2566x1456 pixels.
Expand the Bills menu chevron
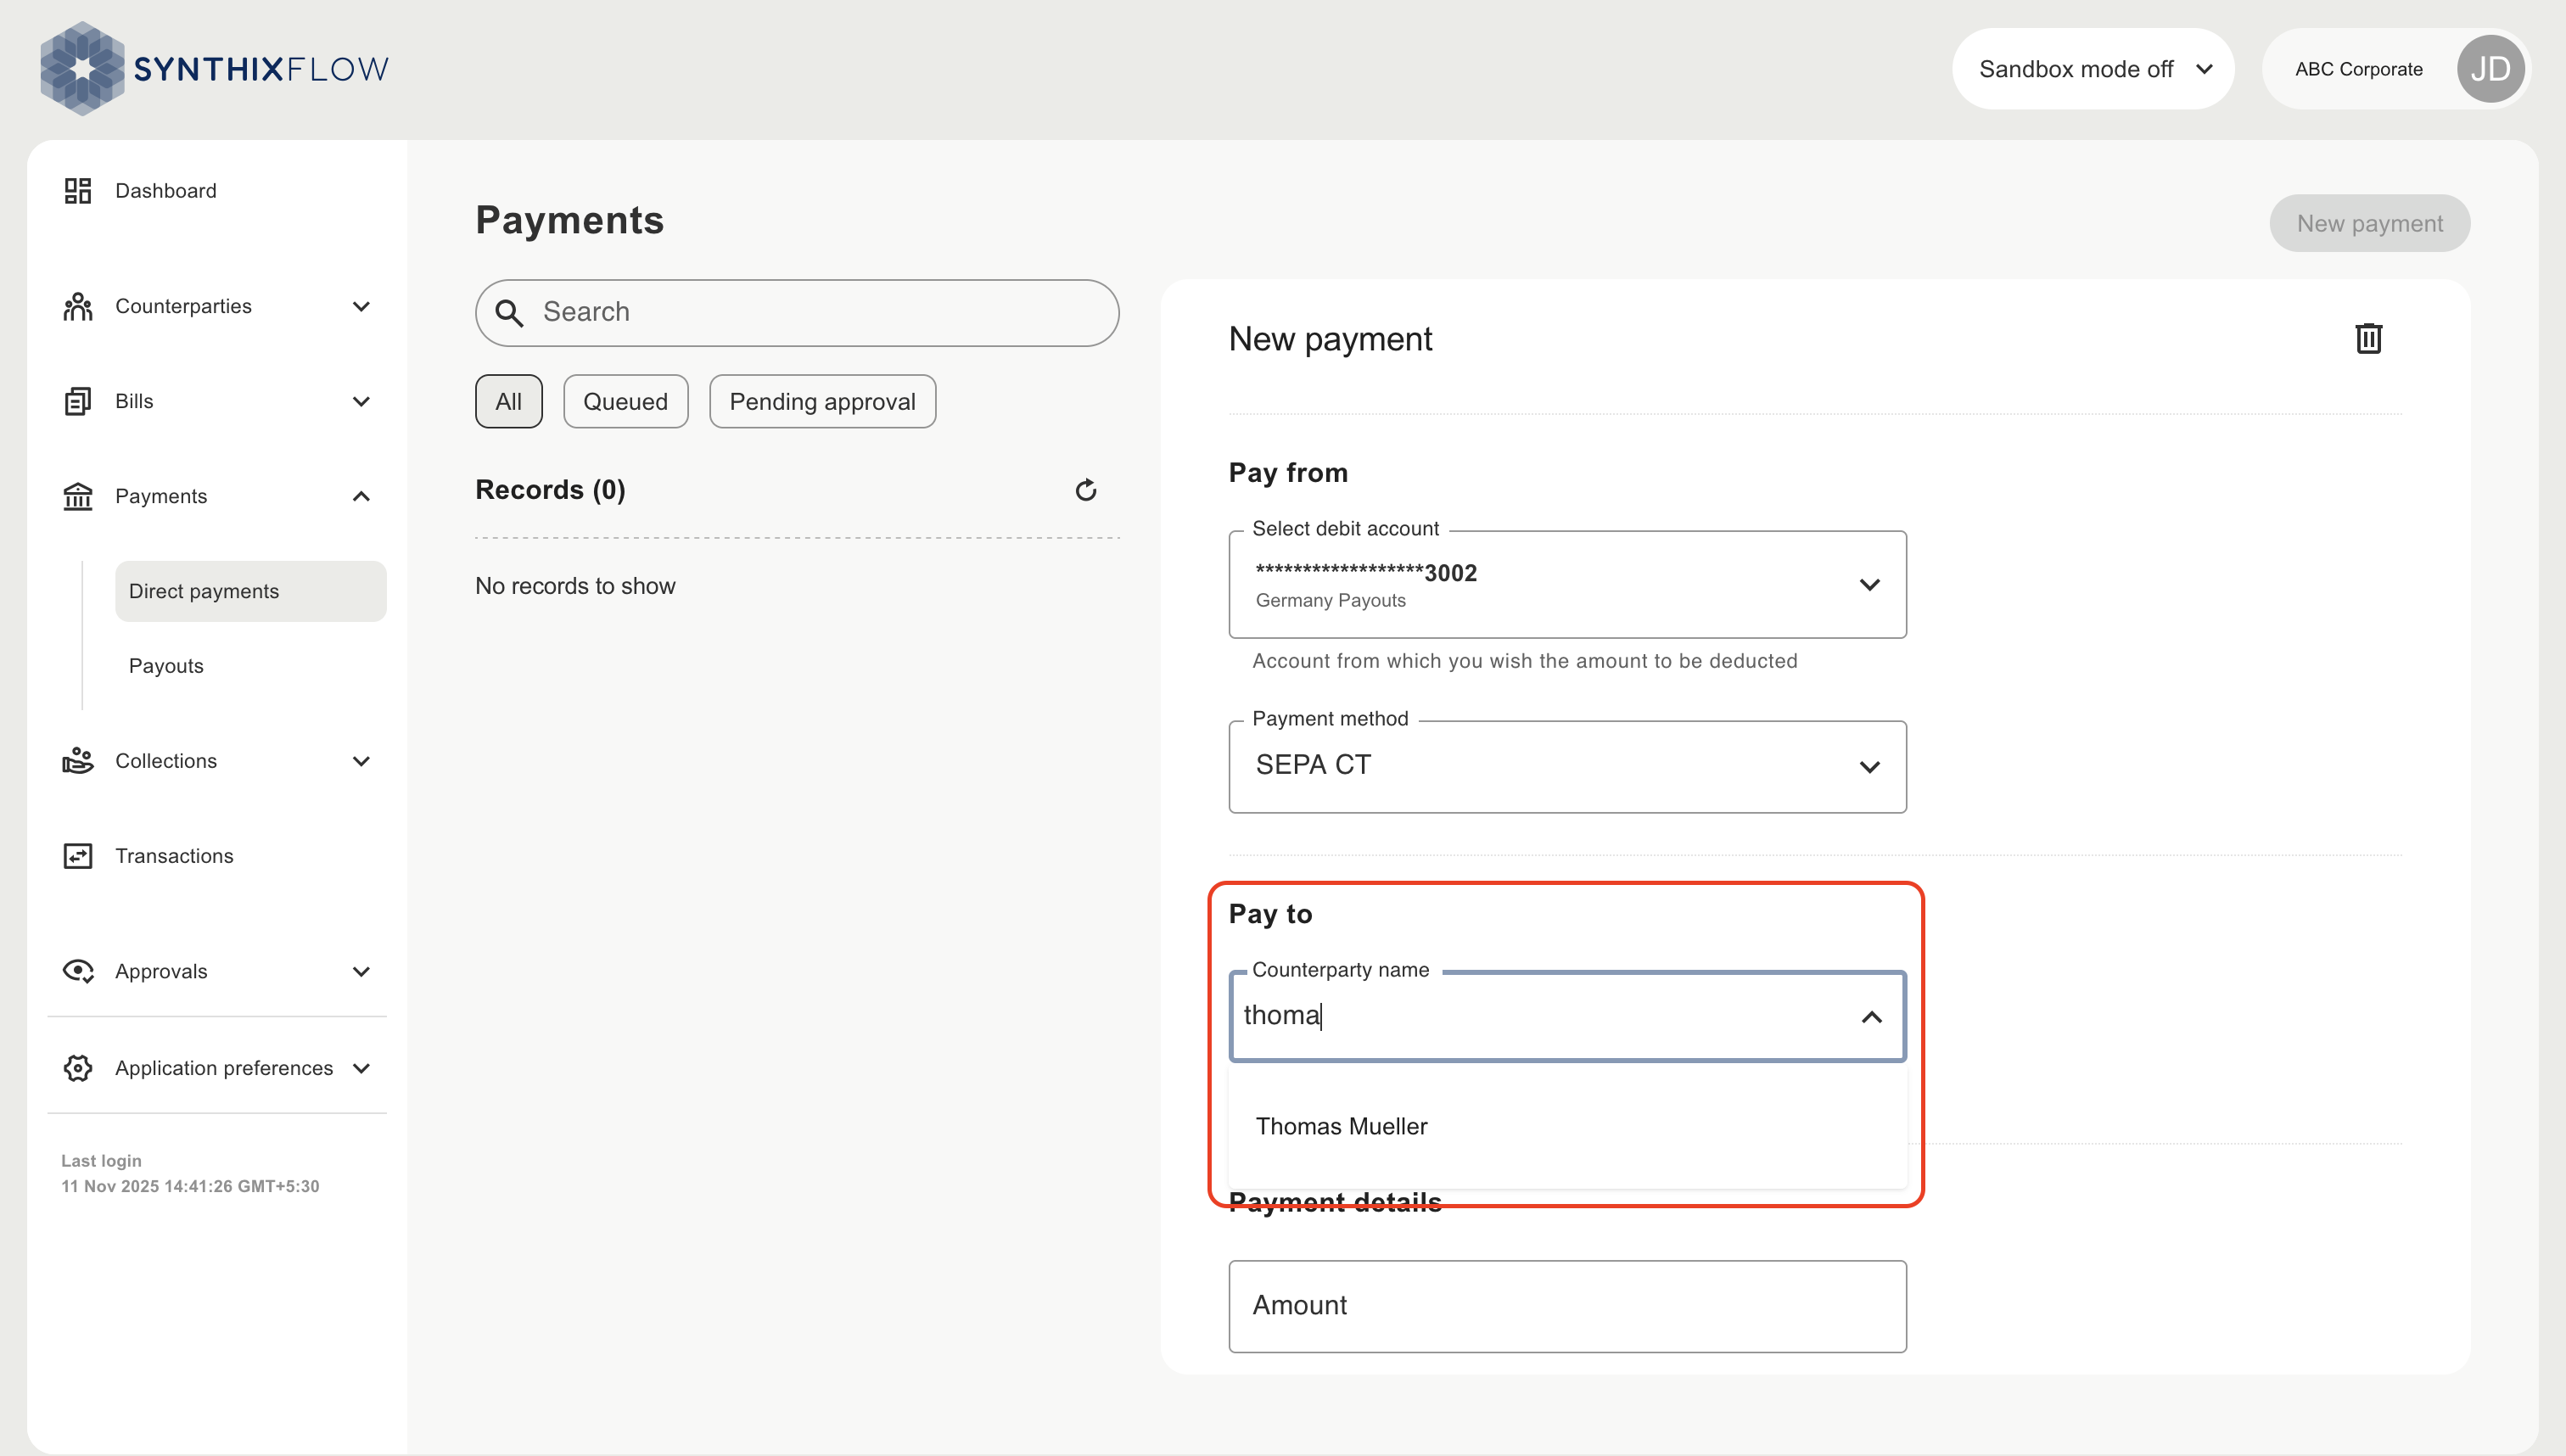pos(362,401)
